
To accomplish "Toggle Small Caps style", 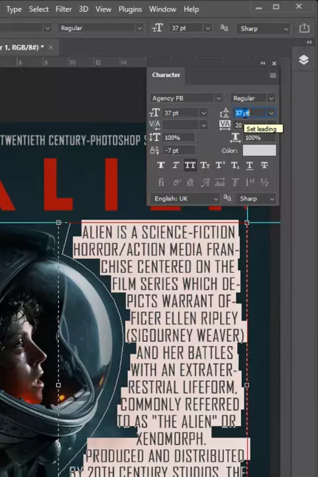I will [205, 165].
